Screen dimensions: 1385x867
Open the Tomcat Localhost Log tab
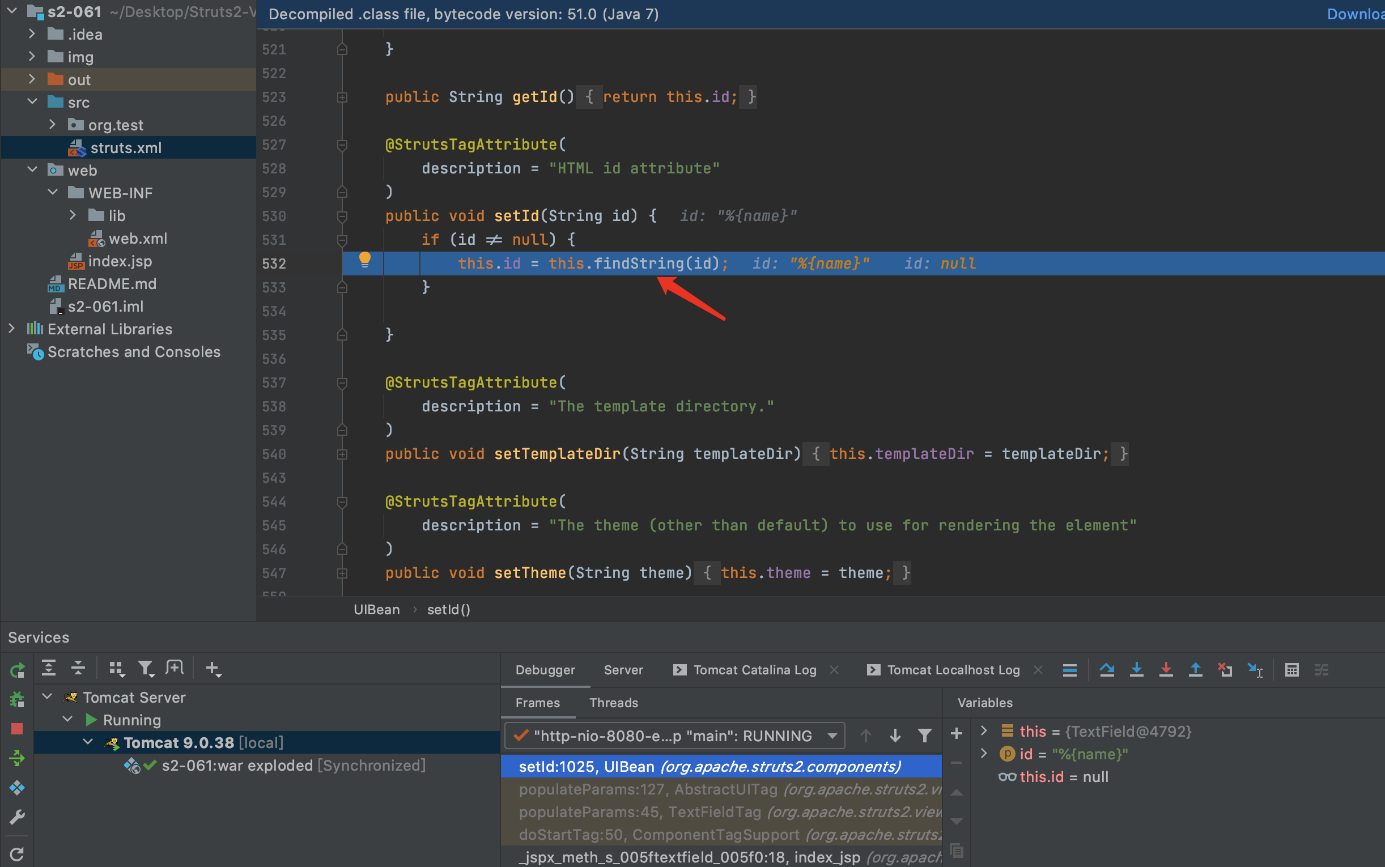tap(943, 670)
